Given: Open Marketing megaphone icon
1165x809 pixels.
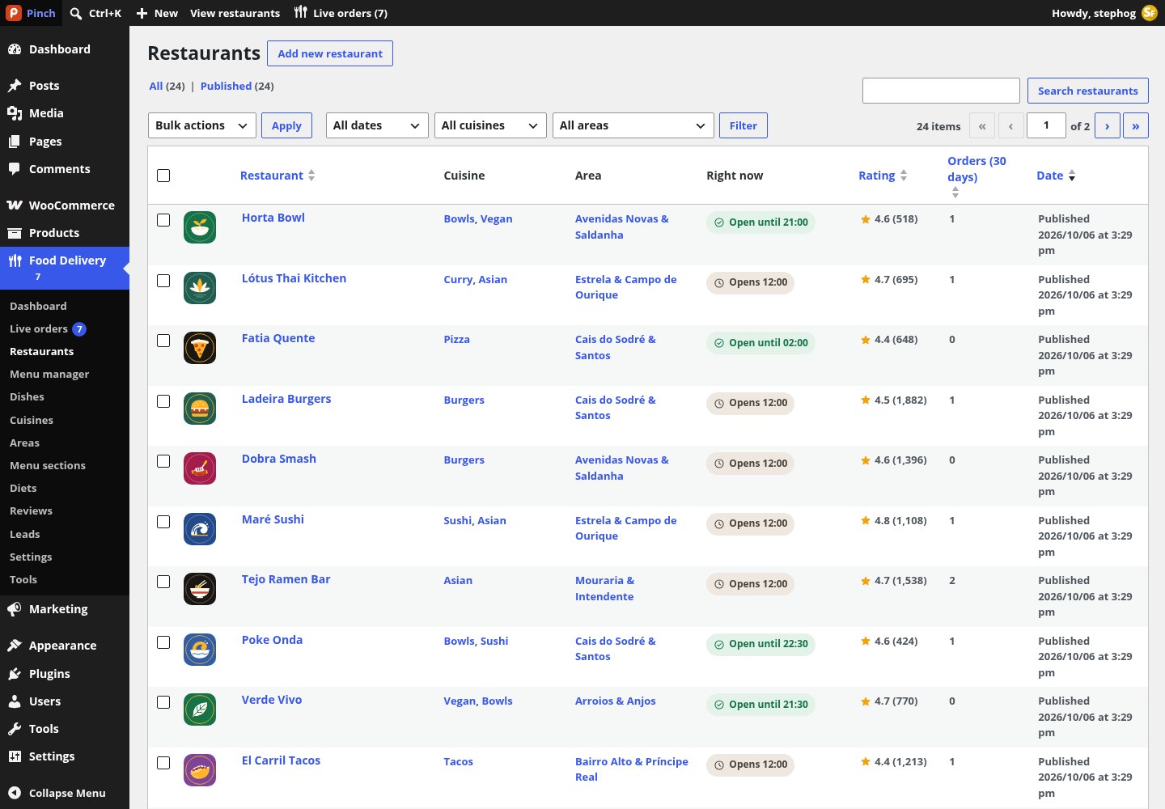Looking at the screenshot, I should (x=15, y=609).
